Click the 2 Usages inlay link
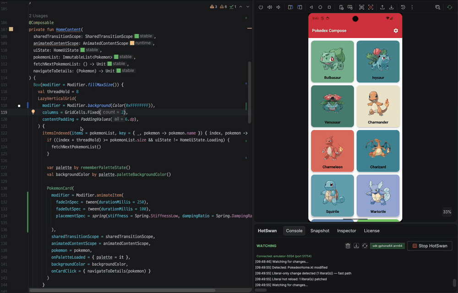The image size is (458, 293). coord(38,16)
